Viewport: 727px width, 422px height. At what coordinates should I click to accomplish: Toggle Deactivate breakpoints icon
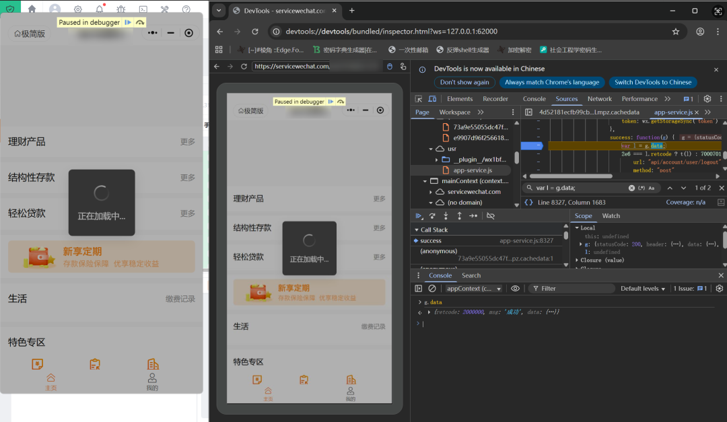coord(491,215)
